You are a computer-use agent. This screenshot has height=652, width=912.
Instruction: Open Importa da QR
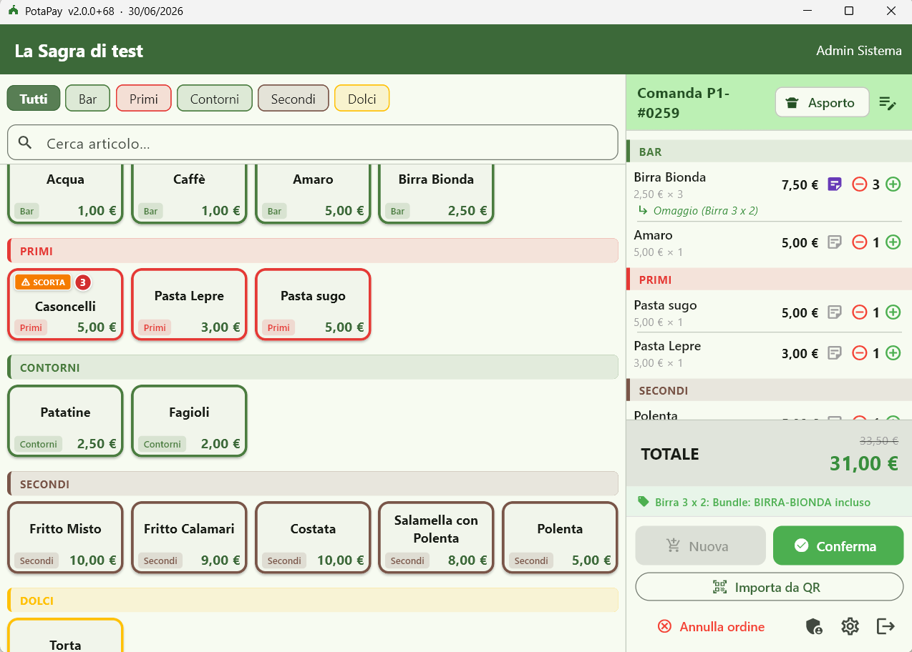pyautogui.click(x=770, y=588)
